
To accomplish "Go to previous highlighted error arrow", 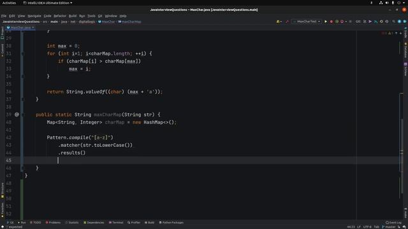I will pyautogui.click(x=397, y=33).
